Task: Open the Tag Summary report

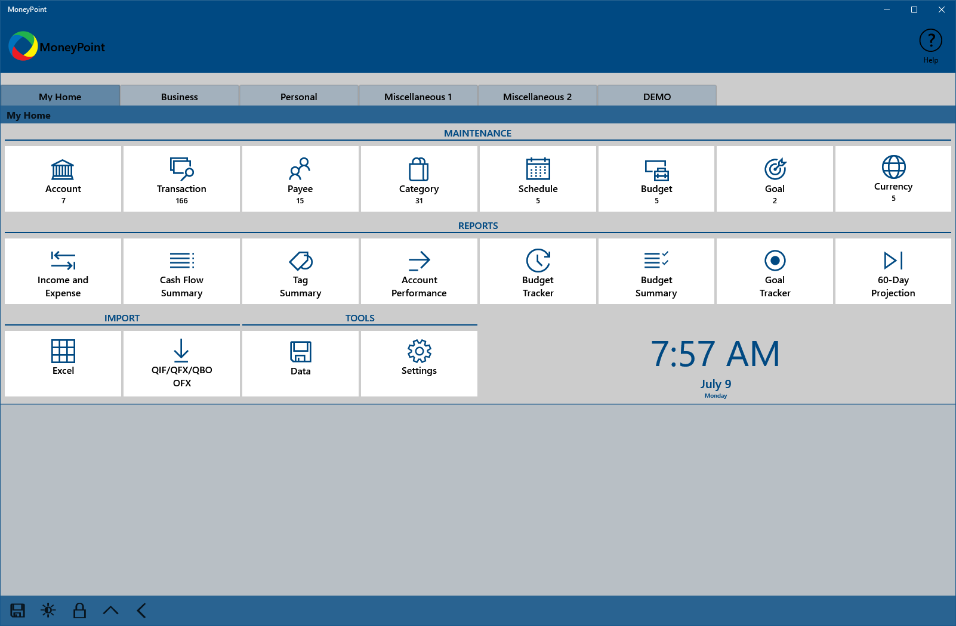Action: click(300, 271)
